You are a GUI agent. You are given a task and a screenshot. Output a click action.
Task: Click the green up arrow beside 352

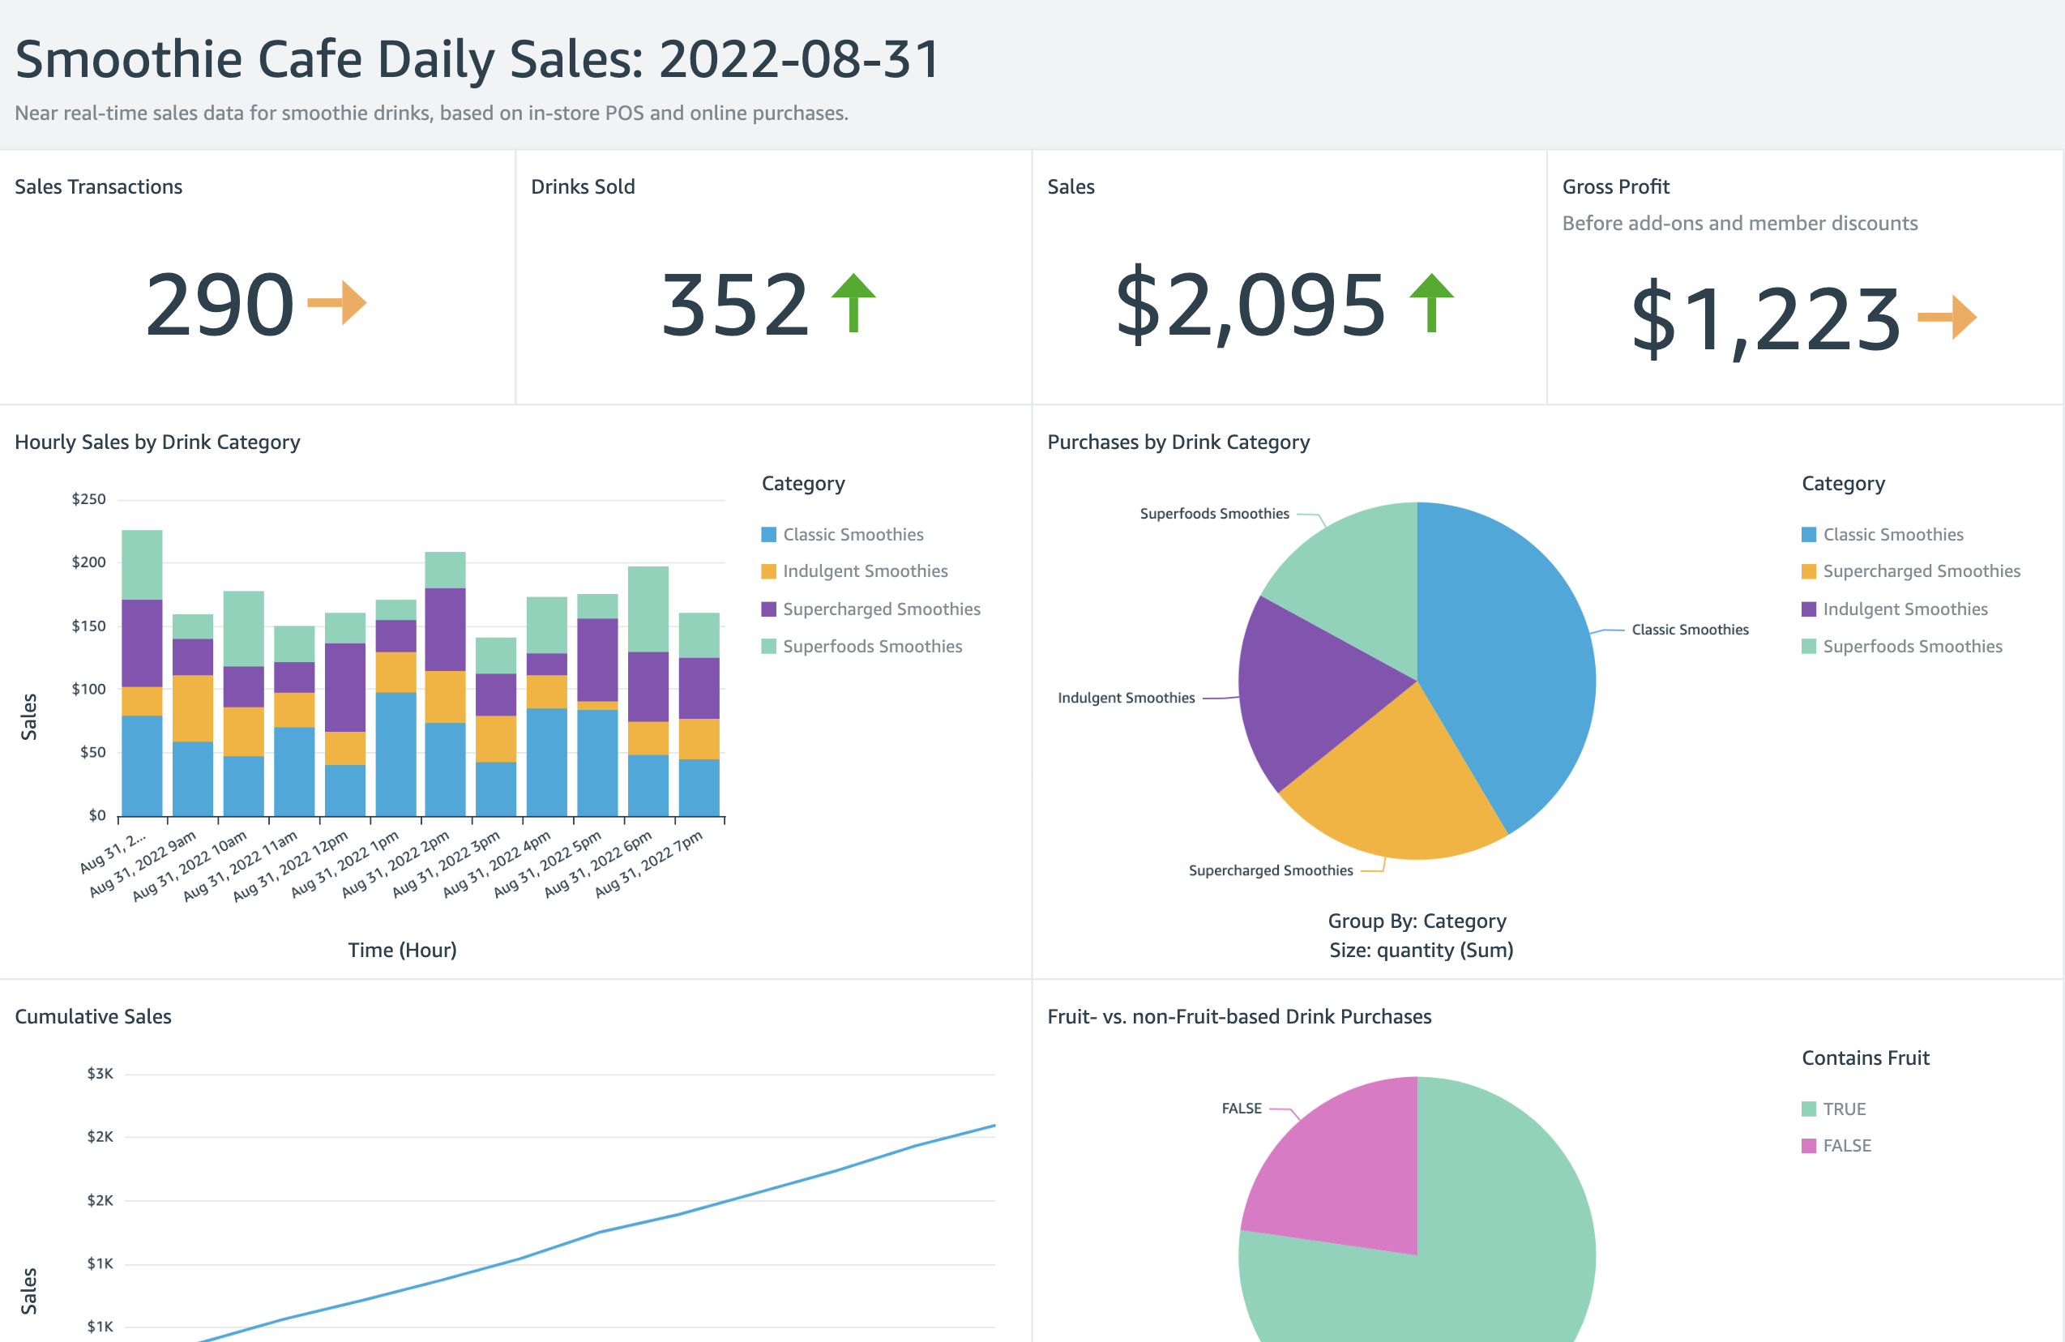[853, 303]
